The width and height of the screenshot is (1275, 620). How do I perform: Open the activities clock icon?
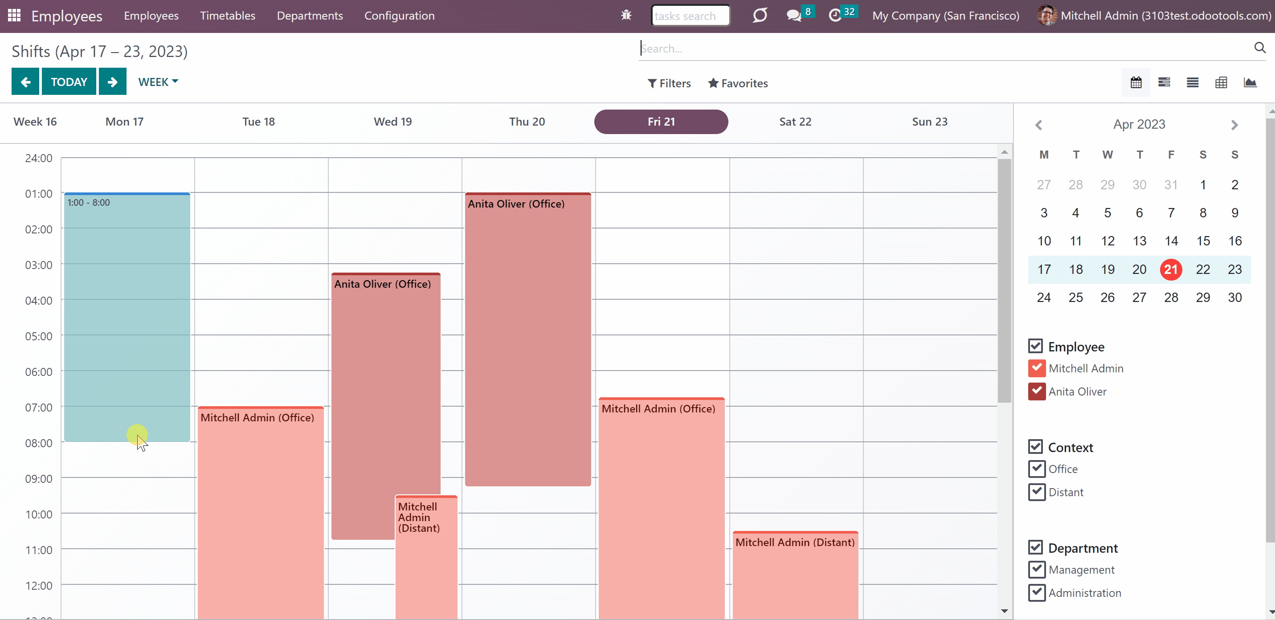click(835, 15)
